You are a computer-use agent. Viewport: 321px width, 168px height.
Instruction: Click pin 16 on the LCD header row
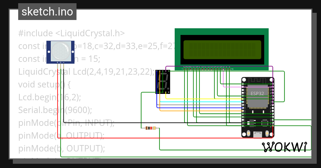(230, 69)
